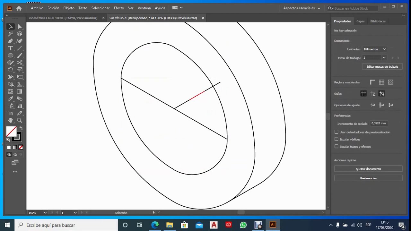Click the Stroke color swatch
This screenshot has width=411, height=231.
tap(18, 138)
